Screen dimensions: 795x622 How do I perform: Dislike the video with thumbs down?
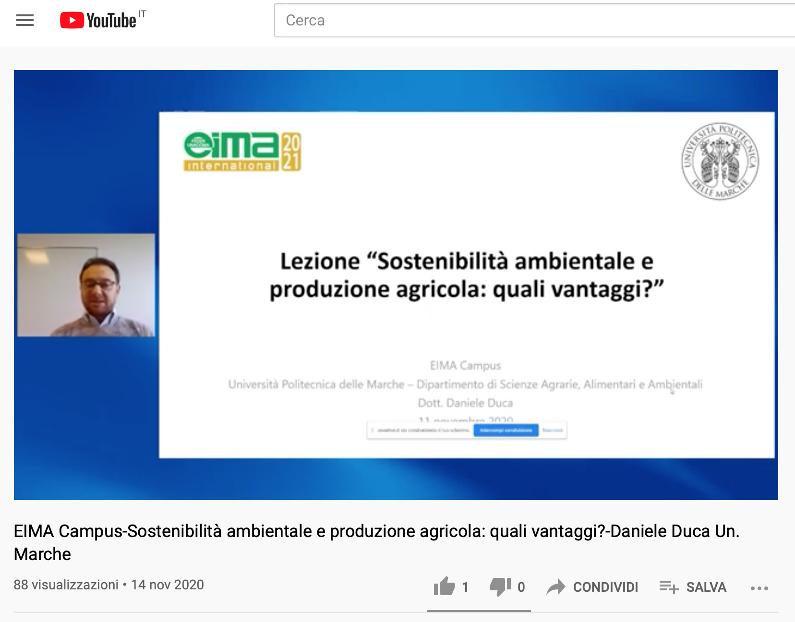(500, 586)
